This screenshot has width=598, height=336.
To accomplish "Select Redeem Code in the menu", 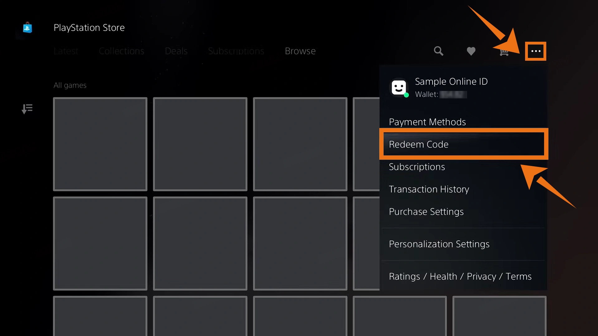I will coord(464,144).
